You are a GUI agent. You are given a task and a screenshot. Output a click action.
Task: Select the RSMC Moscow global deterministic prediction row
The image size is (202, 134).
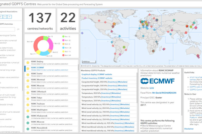[x=51, y=87]
